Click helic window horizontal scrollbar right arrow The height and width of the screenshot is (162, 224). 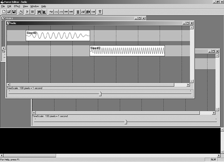(188, 85)
